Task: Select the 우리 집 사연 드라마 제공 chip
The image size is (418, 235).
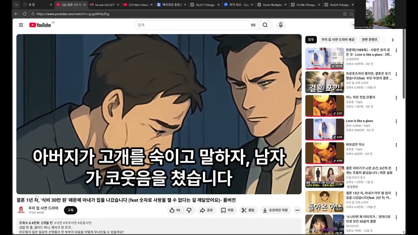Action: pos(338,39)
